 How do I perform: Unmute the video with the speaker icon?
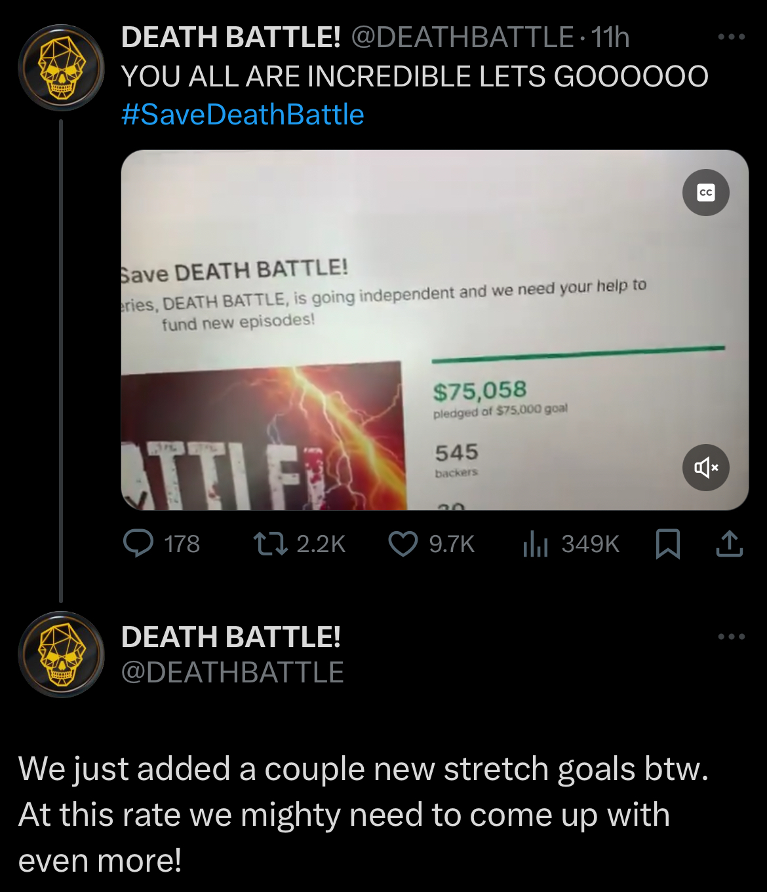pos(706,468)
